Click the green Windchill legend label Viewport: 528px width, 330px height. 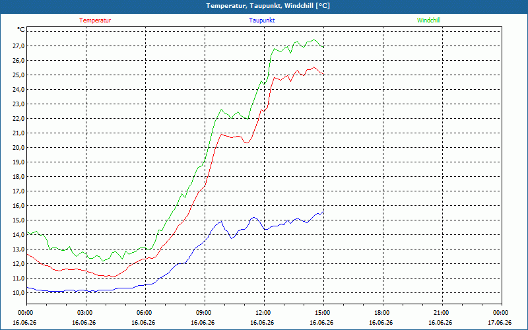click(428, 20)
